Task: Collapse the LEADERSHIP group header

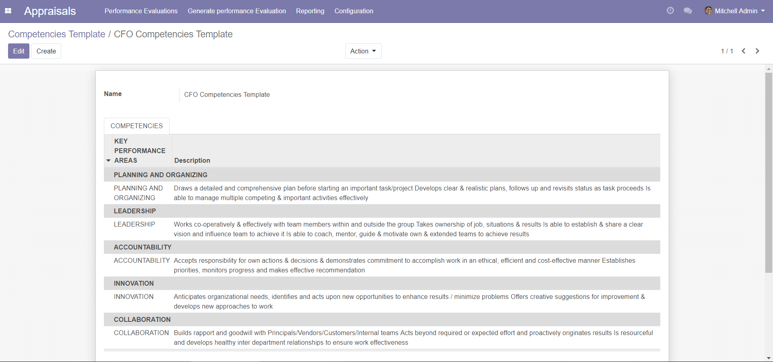Action: pyautogui.click(x=134, y=211)
